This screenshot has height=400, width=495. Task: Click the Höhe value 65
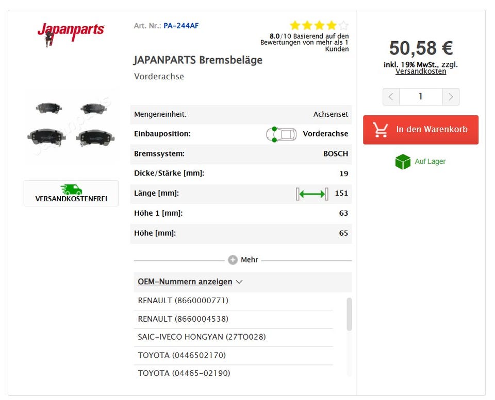click(x=343, y=233)
